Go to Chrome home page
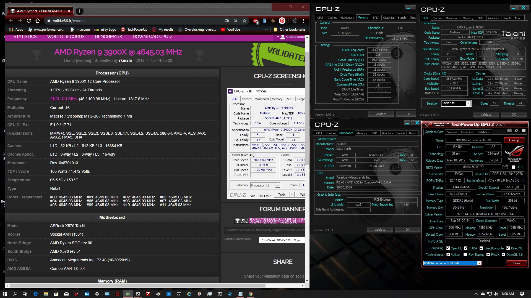Screen dimensions: 531x298 coord(38,21)
